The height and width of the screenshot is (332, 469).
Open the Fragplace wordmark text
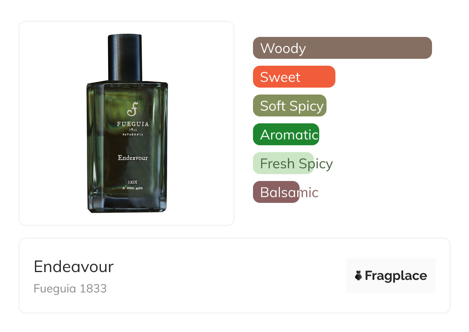pos(396,276)
